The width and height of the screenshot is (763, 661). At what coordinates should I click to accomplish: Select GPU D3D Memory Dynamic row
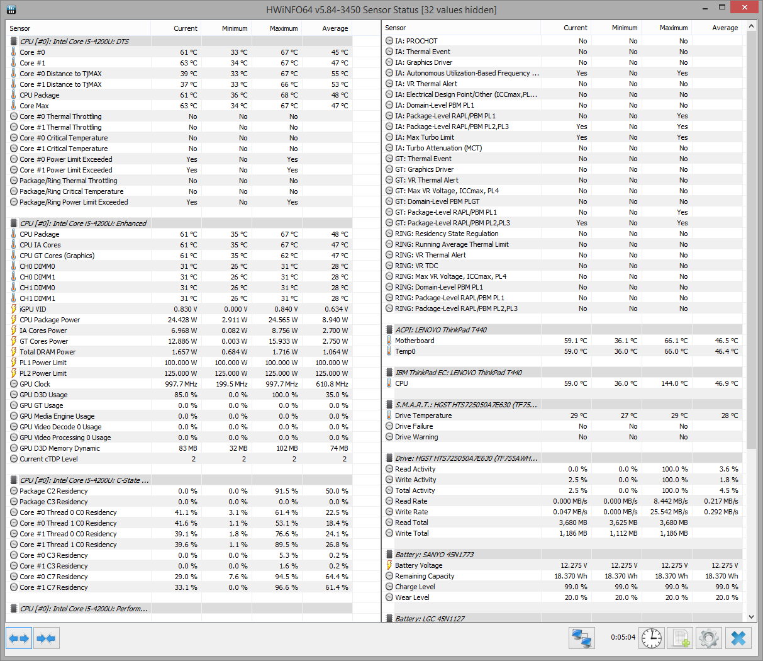point(179,448)
